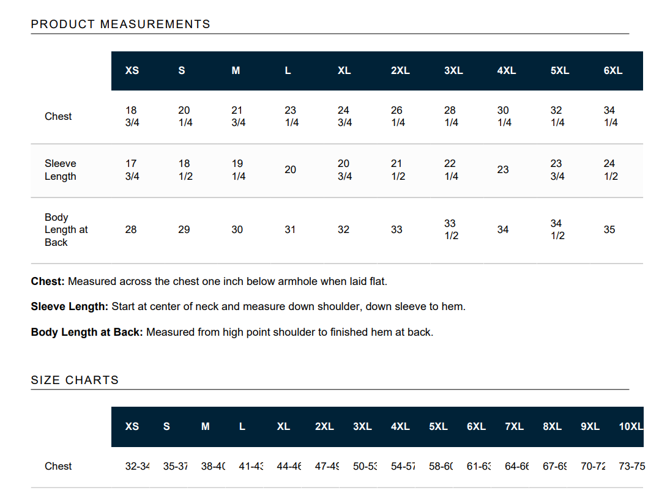The image size is (670, 496).
Task: Click the Chest row label in Size Charts
Action: pyautogui.click(x=58, y=466)
